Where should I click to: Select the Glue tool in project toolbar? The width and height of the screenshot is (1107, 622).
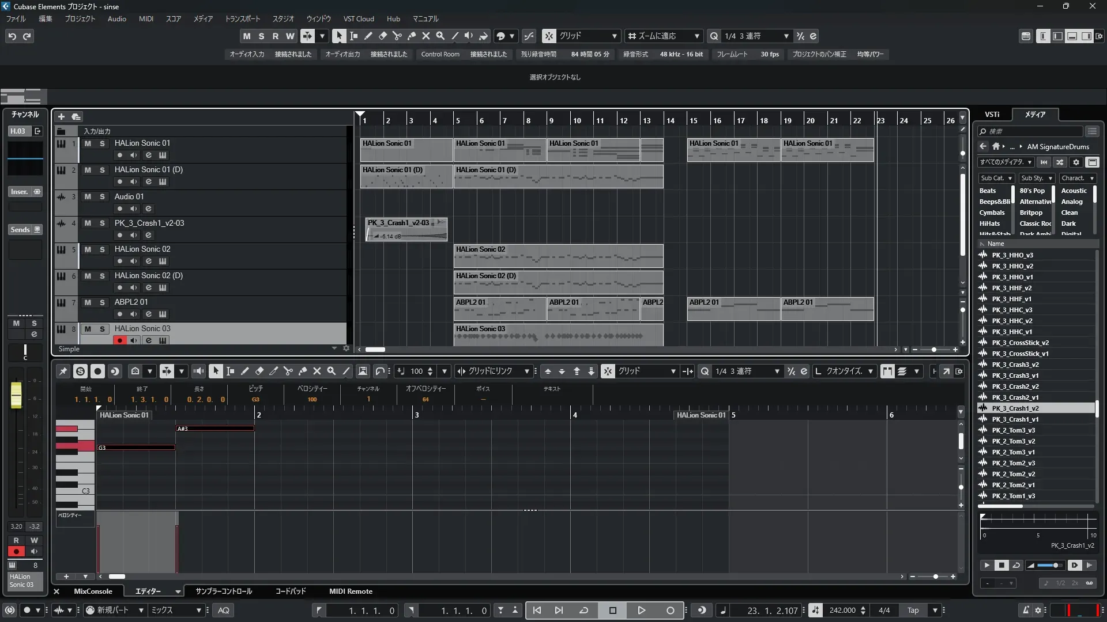(412, 36)
